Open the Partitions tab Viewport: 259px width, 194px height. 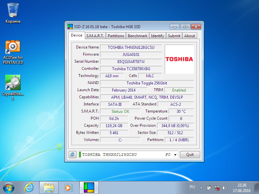116,36
